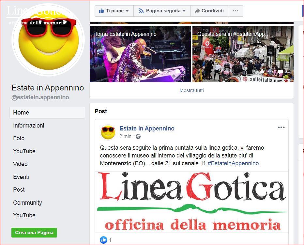The width and height of the screenshot is (304, 245).
Task: Click the RSS icon on Pagina seguita
Action: click(x=141, y=11)
